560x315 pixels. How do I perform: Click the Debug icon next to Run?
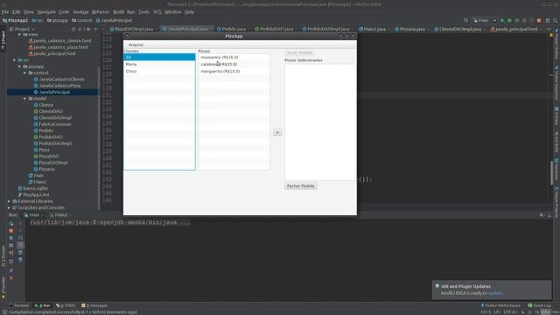point(509,21)
